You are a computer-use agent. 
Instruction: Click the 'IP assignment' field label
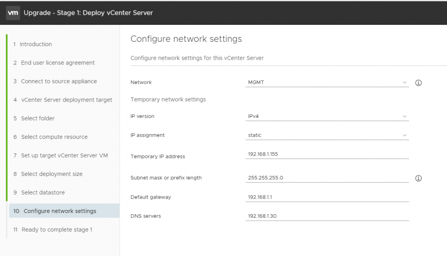pos(148,135)
